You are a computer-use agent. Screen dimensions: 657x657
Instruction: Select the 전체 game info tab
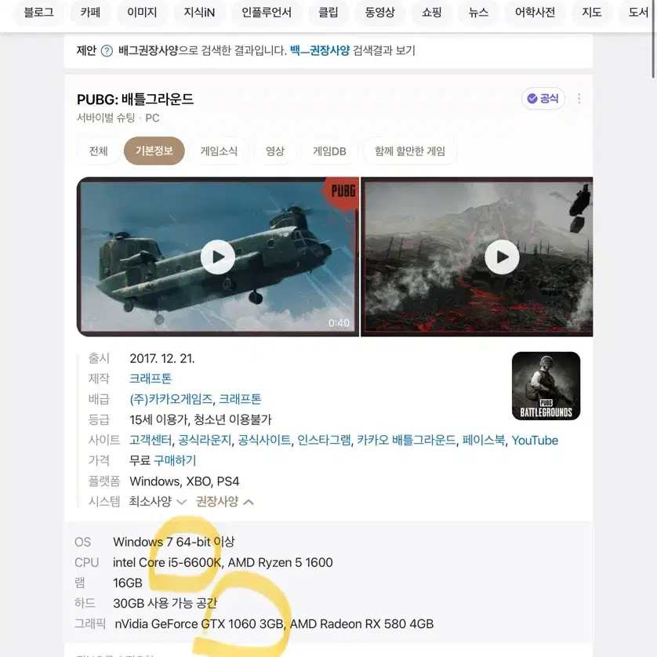point(99,151)
